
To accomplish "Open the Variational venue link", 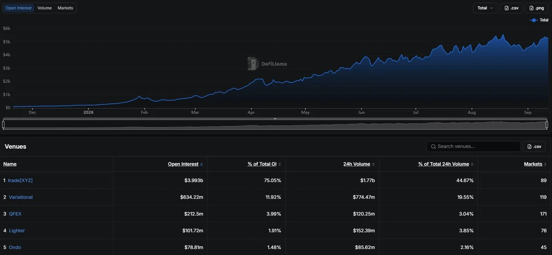I will (21, 197).
